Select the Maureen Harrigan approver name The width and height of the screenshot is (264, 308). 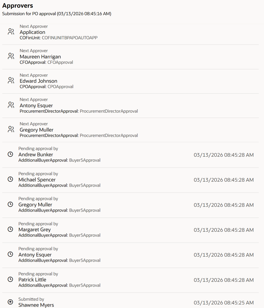(40, 57)
